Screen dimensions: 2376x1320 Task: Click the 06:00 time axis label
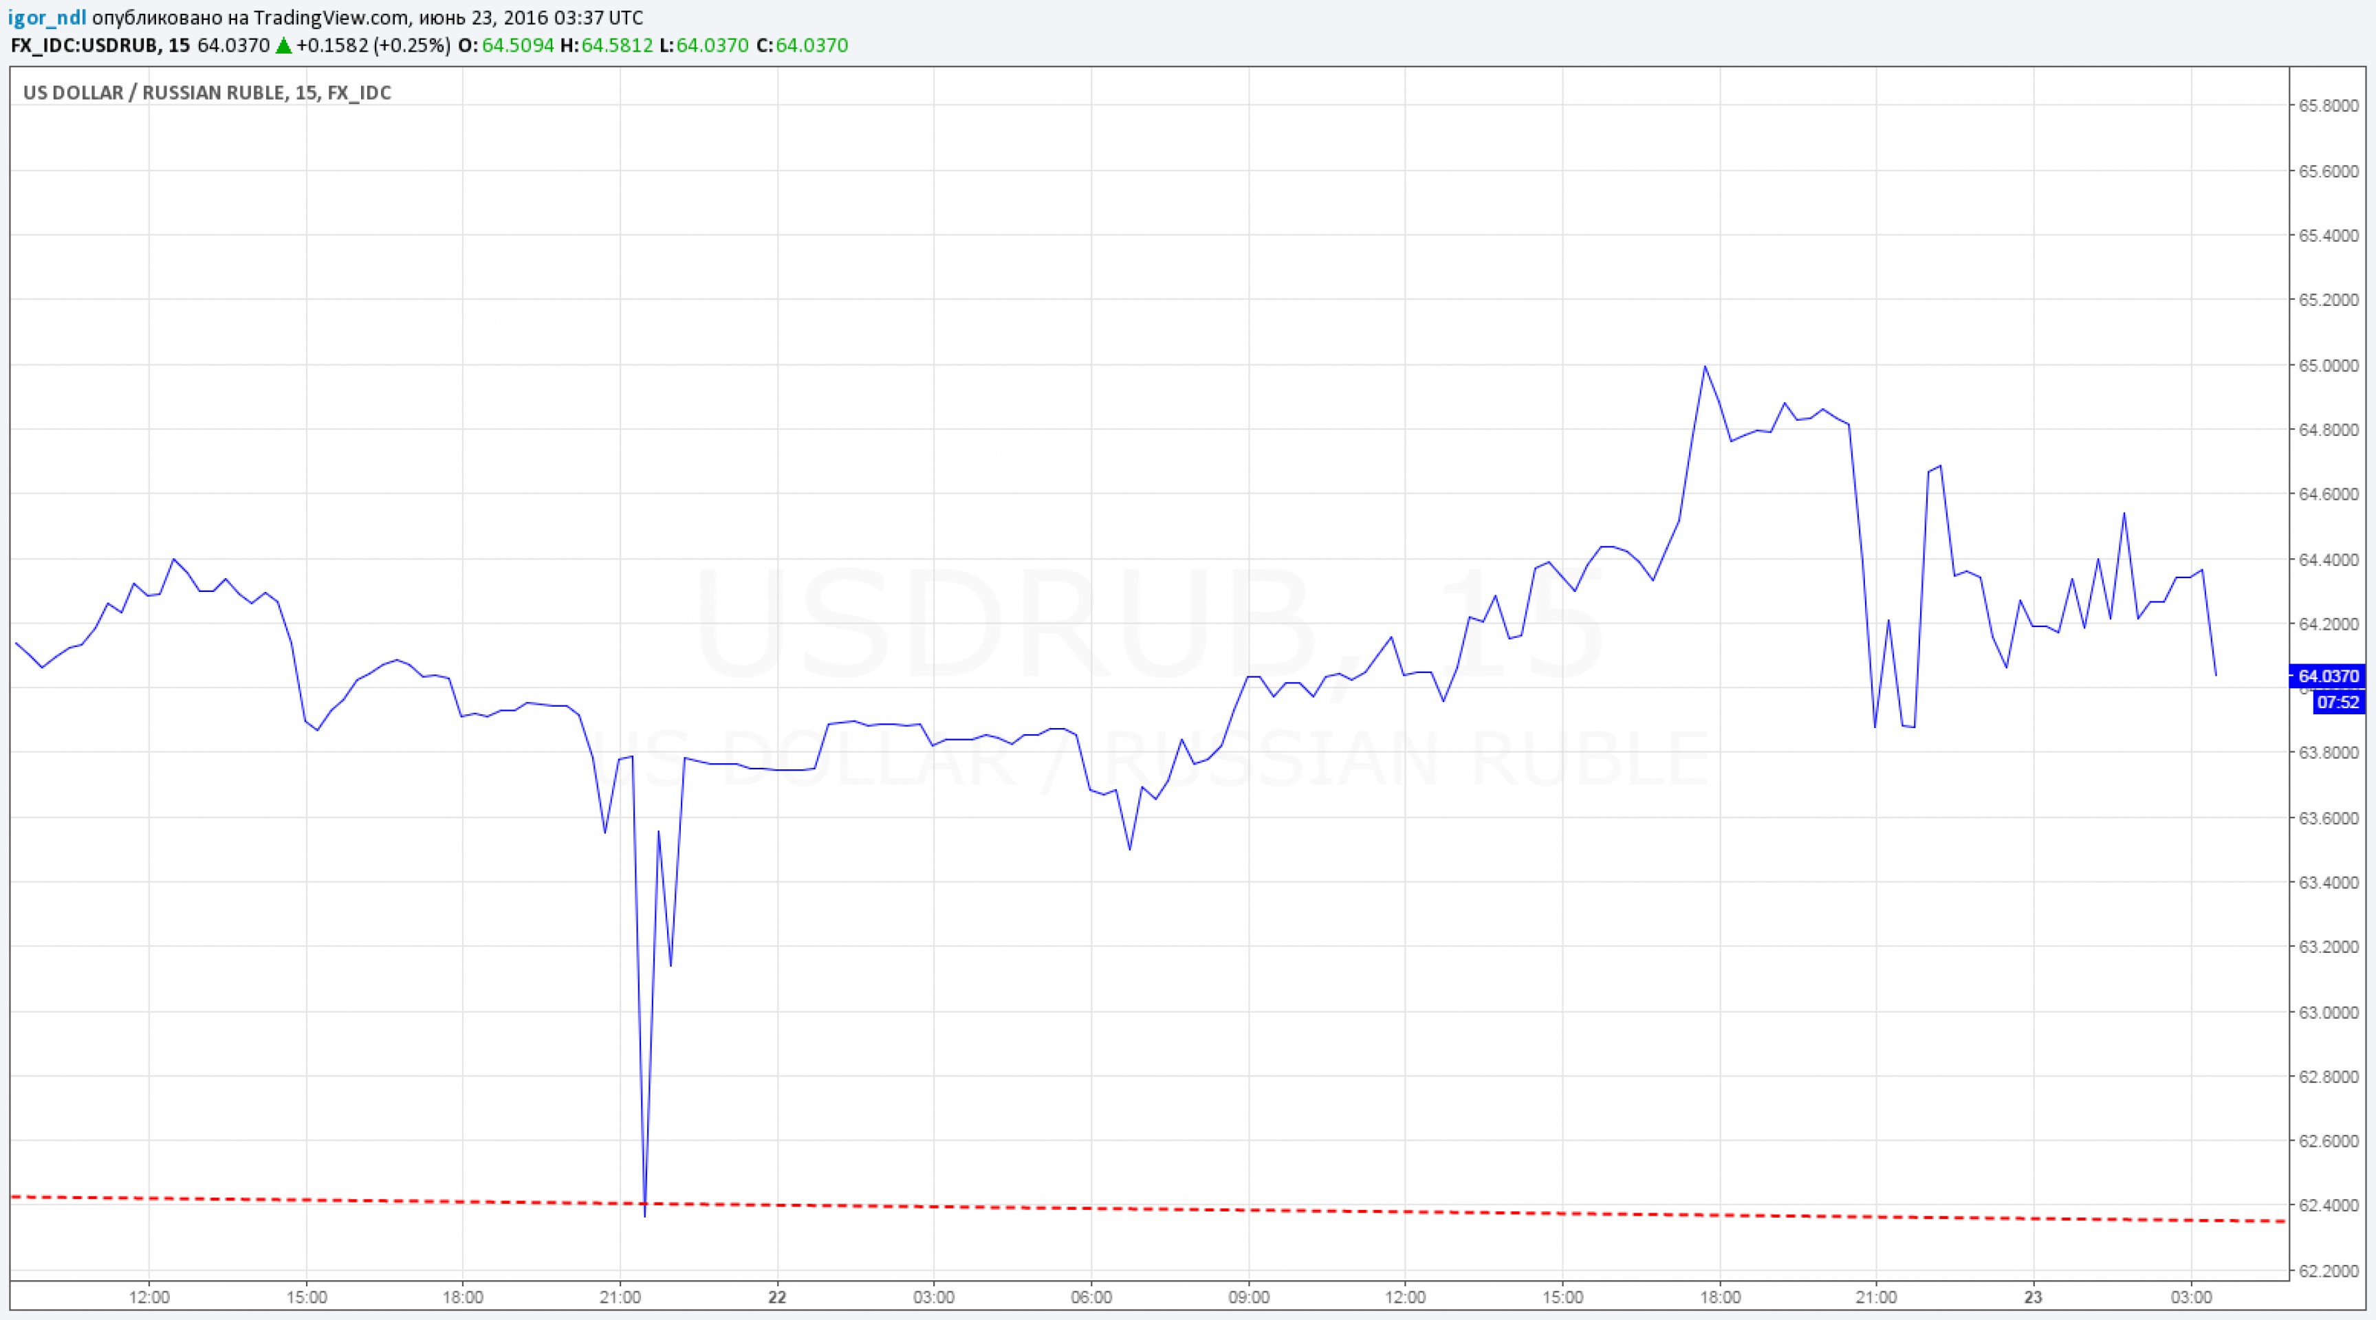pyautogui.click(x=1091, y=1298)
